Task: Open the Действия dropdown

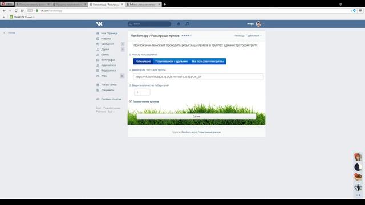Action: click(254, 36)
